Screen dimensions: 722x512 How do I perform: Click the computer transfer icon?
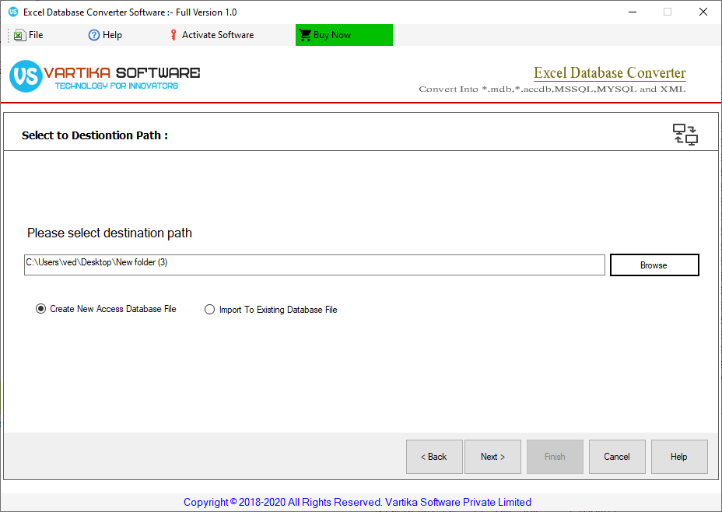point(685,135)
